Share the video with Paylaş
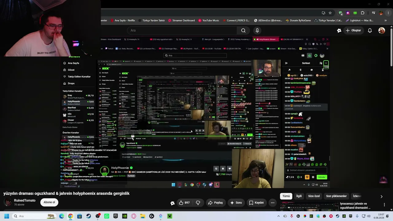Screen dimensions: 393x221 [215, 203]
